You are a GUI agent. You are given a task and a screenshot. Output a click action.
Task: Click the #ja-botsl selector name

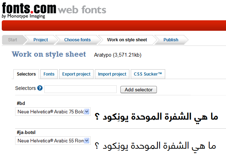pos(26,132)
